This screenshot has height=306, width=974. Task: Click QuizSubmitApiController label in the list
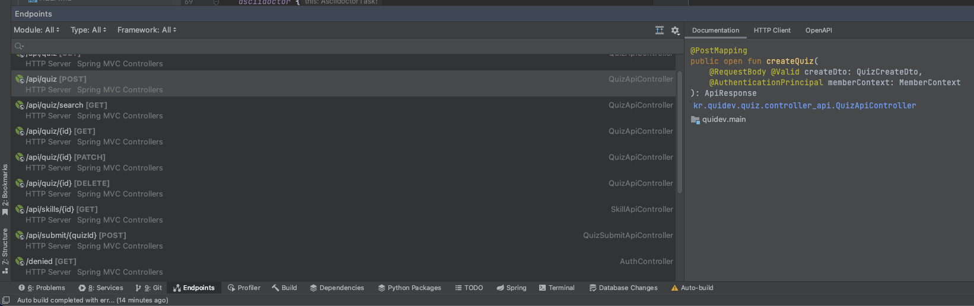coord(628,236)
